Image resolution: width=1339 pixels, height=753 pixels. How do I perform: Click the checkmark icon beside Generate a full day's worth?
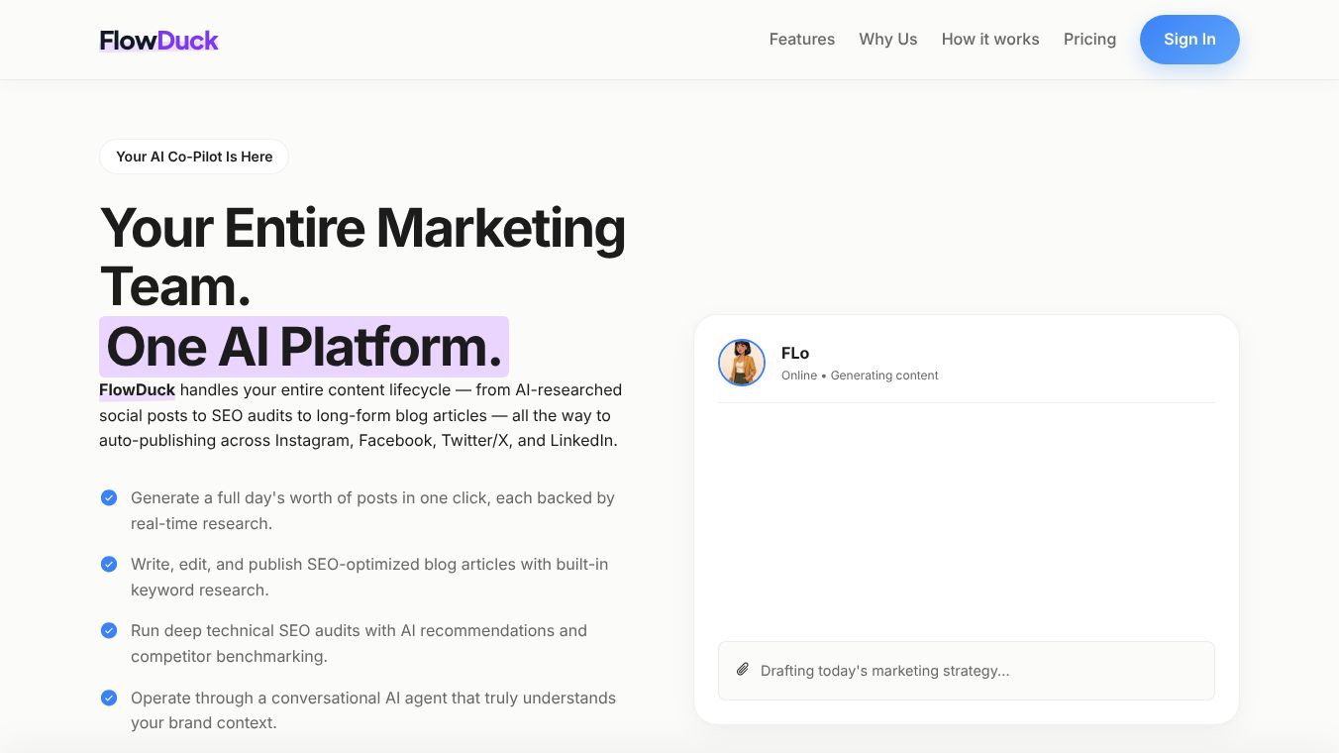point(109,497)
